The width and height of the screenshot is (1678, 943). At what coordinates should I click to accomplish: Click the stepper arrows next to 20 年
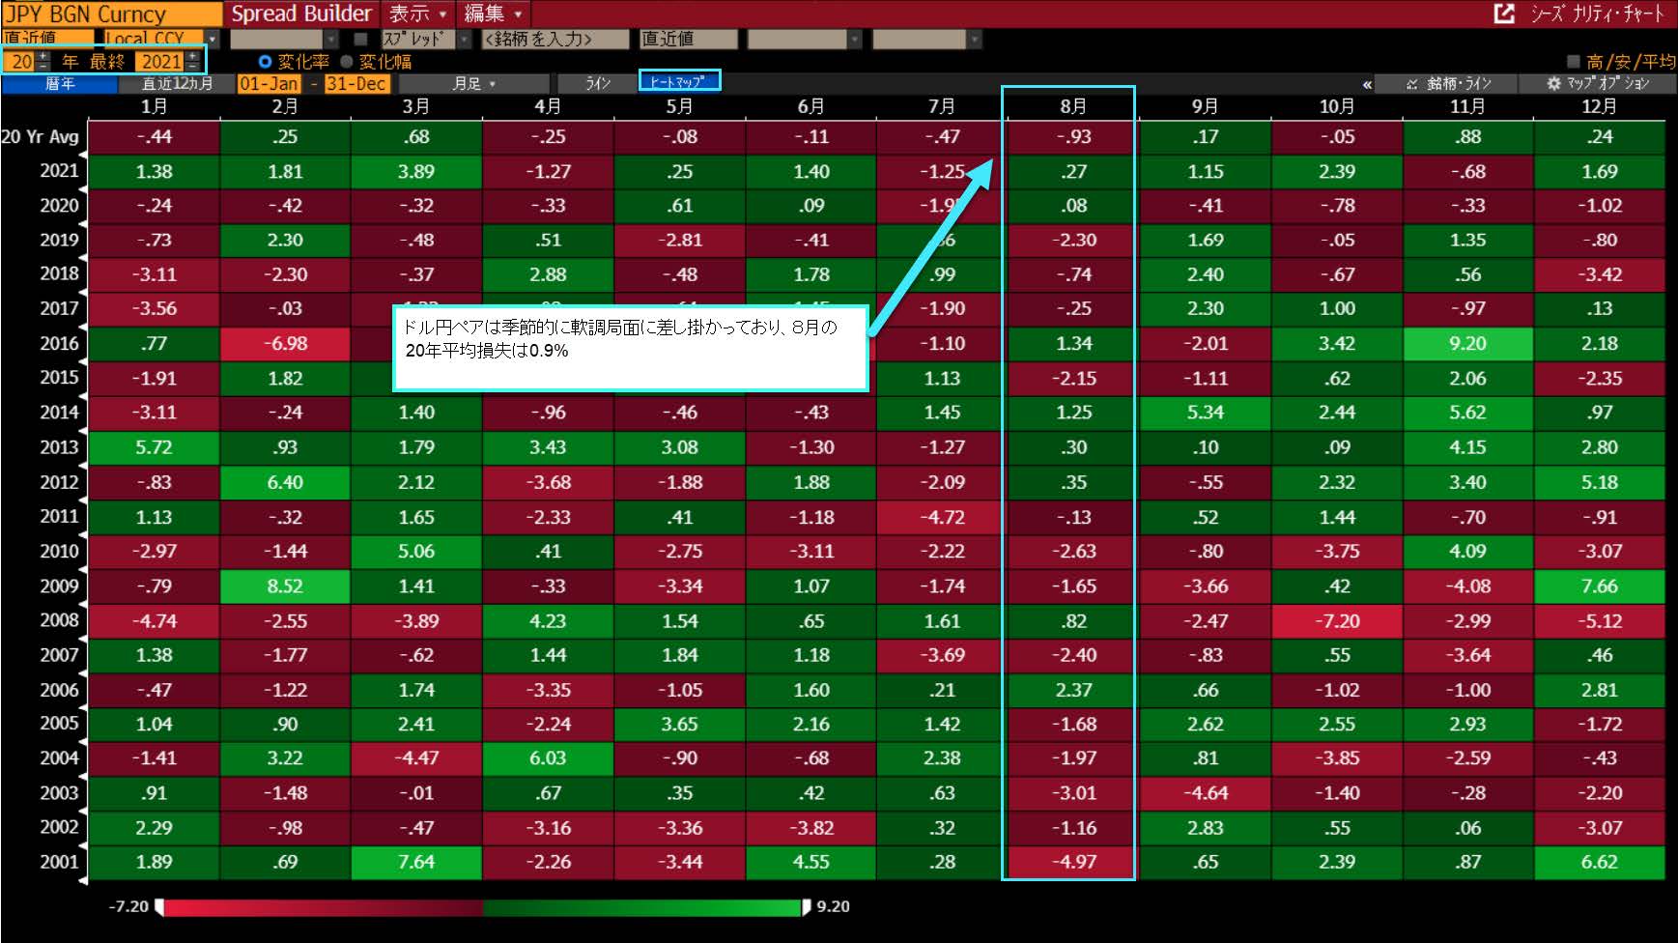point(43,61)
